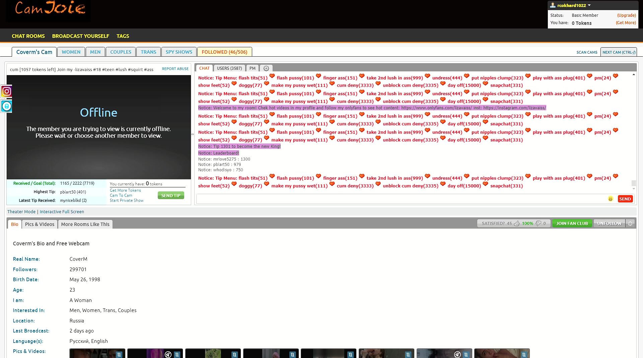Click the blue padlock side icon

7,106
